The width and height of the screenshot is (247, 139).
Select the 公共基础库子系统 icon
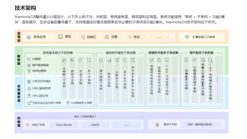pyautogui.click(x=68, y=103)
